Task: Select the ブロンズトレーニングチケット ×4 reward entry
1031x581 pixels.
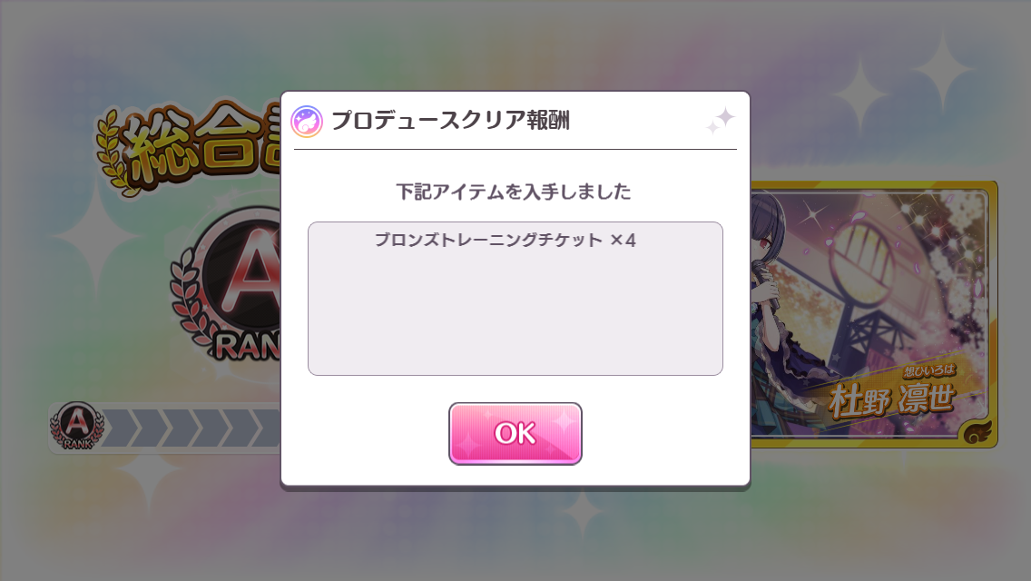Action: 505,241
